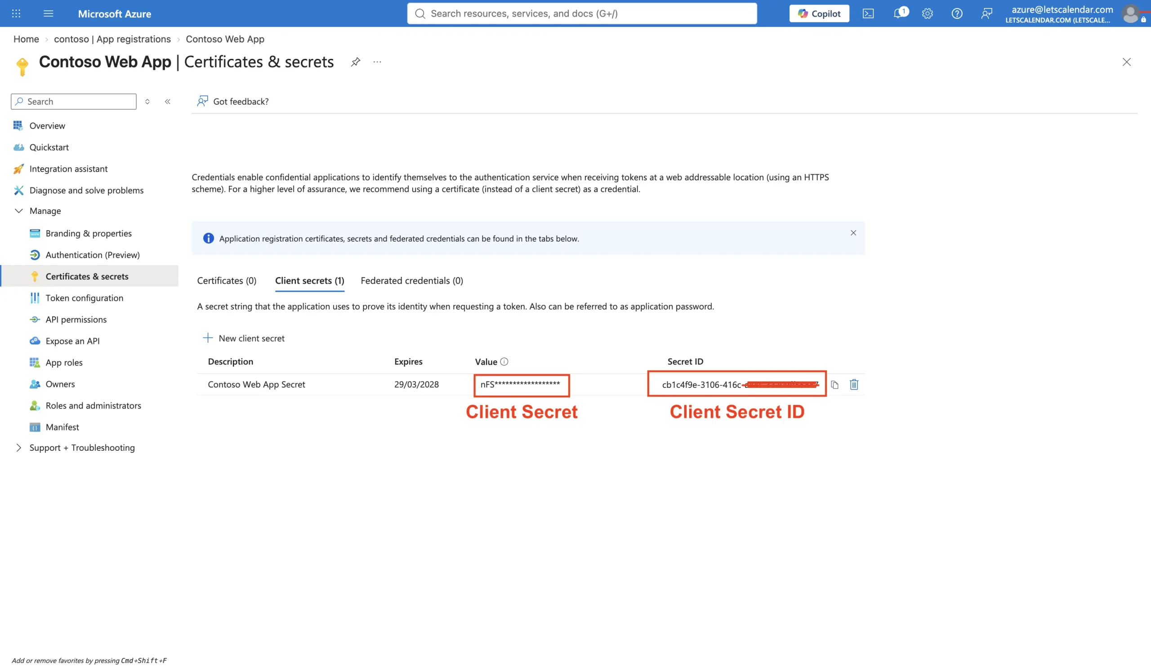Select the Client secrets (1) tab

310,280
